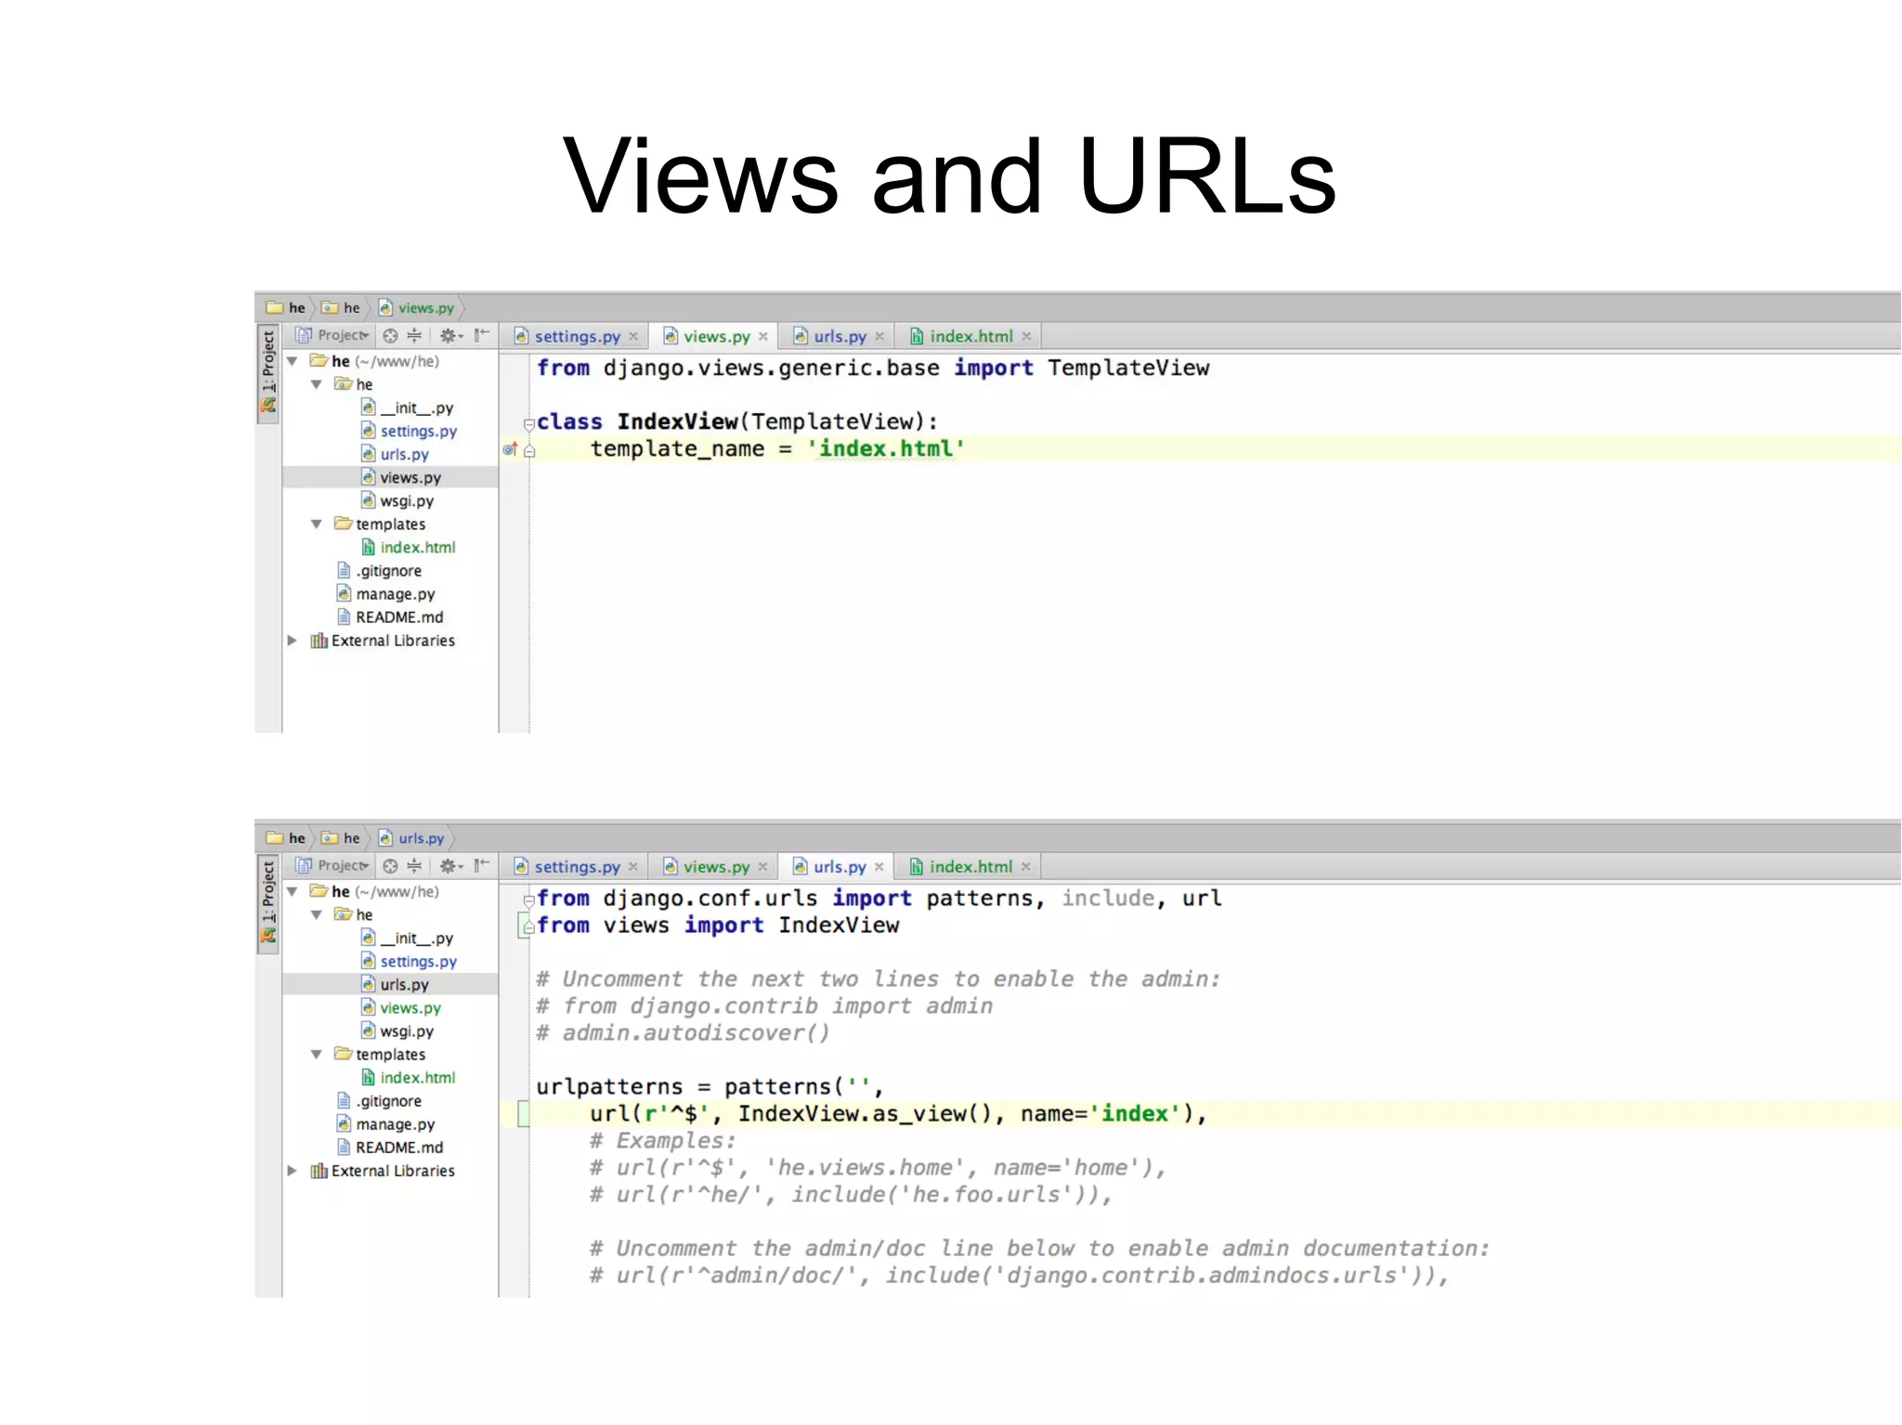Select settings.py in bottom project tree
Image resolution: width=1902 pixels, height=1425 pixels.
click(409, 962)
